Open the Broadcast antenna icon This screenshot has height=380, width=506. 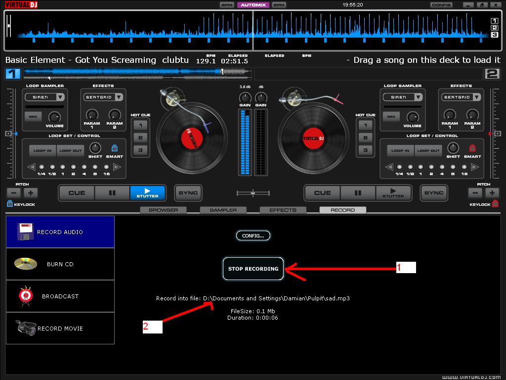click(26, 296)
